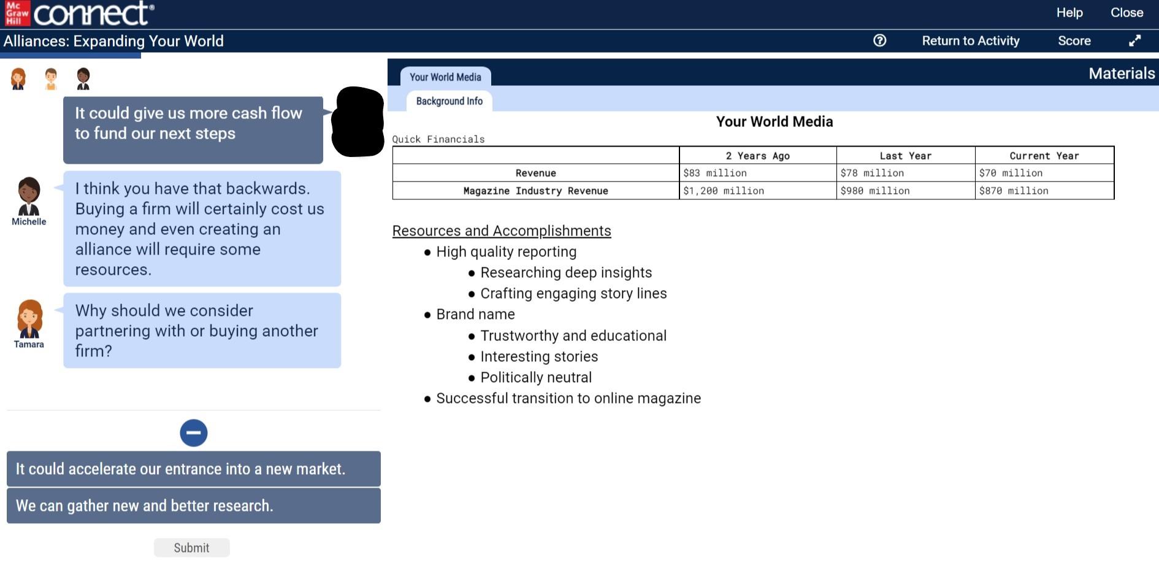Open the Background Info tab
Screen dimensions: 1159x563
click(x=449, y=101)
